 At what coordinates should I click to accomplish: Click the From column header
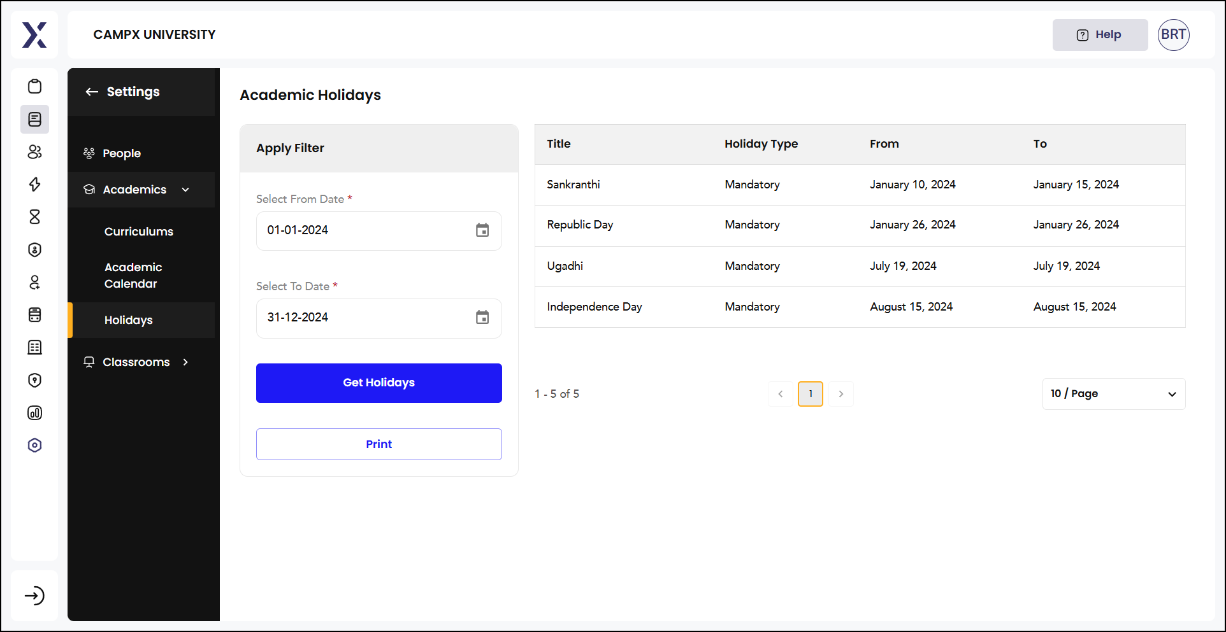click(x=884, y=144)
